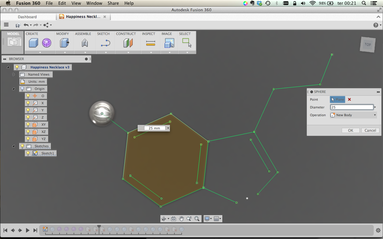Select the orbit navigation tool
This screenshot has height=239, width=383.
164,219
